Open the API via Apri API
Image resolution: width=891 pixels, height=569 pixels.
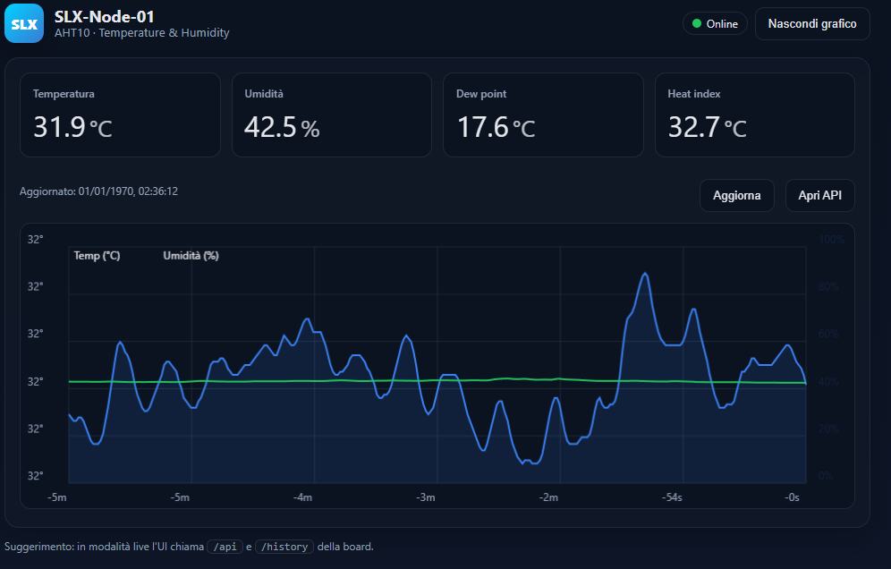click(x=819, y=195)
